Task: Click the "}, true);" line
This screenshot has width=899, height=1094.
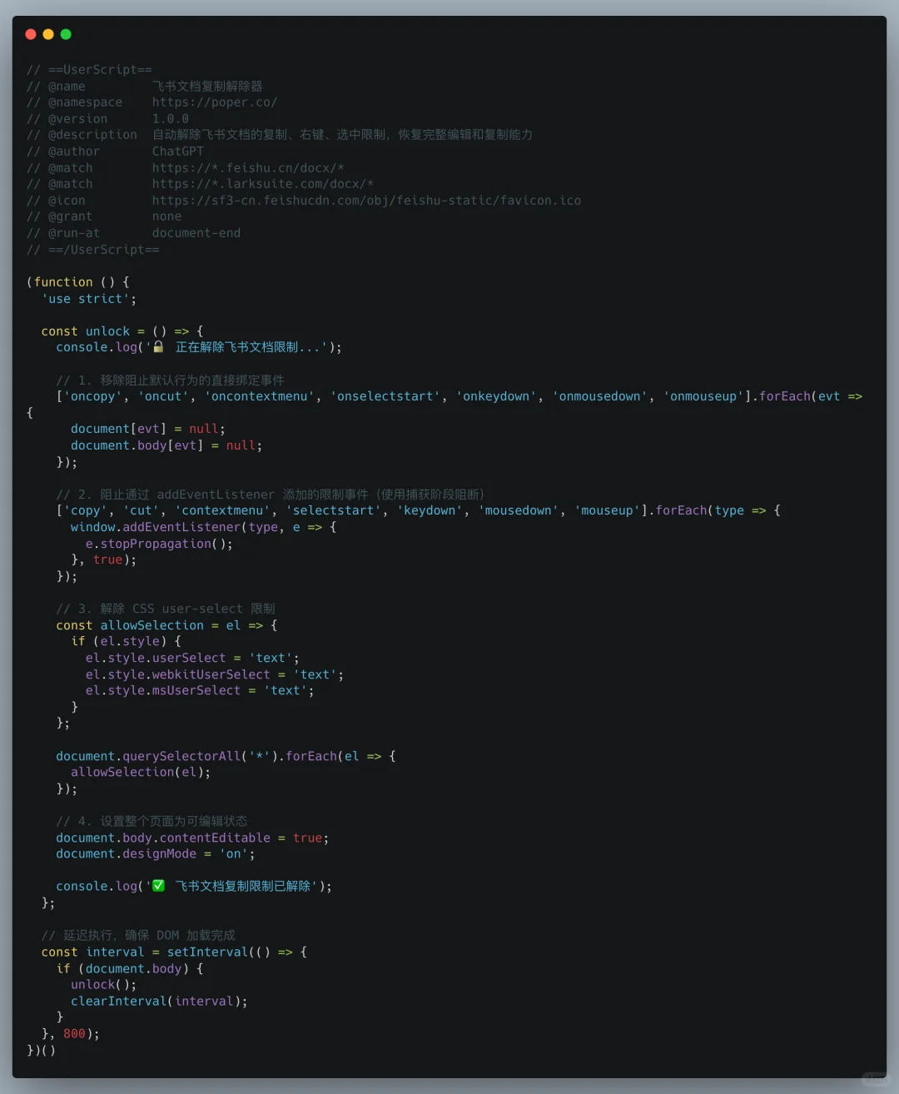Action: [x=103, y=559]
